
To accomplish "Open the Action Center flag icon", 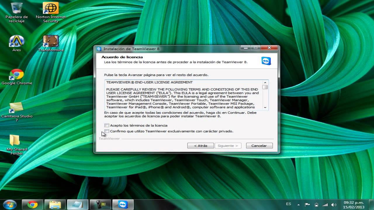I will tap(307, 204).
